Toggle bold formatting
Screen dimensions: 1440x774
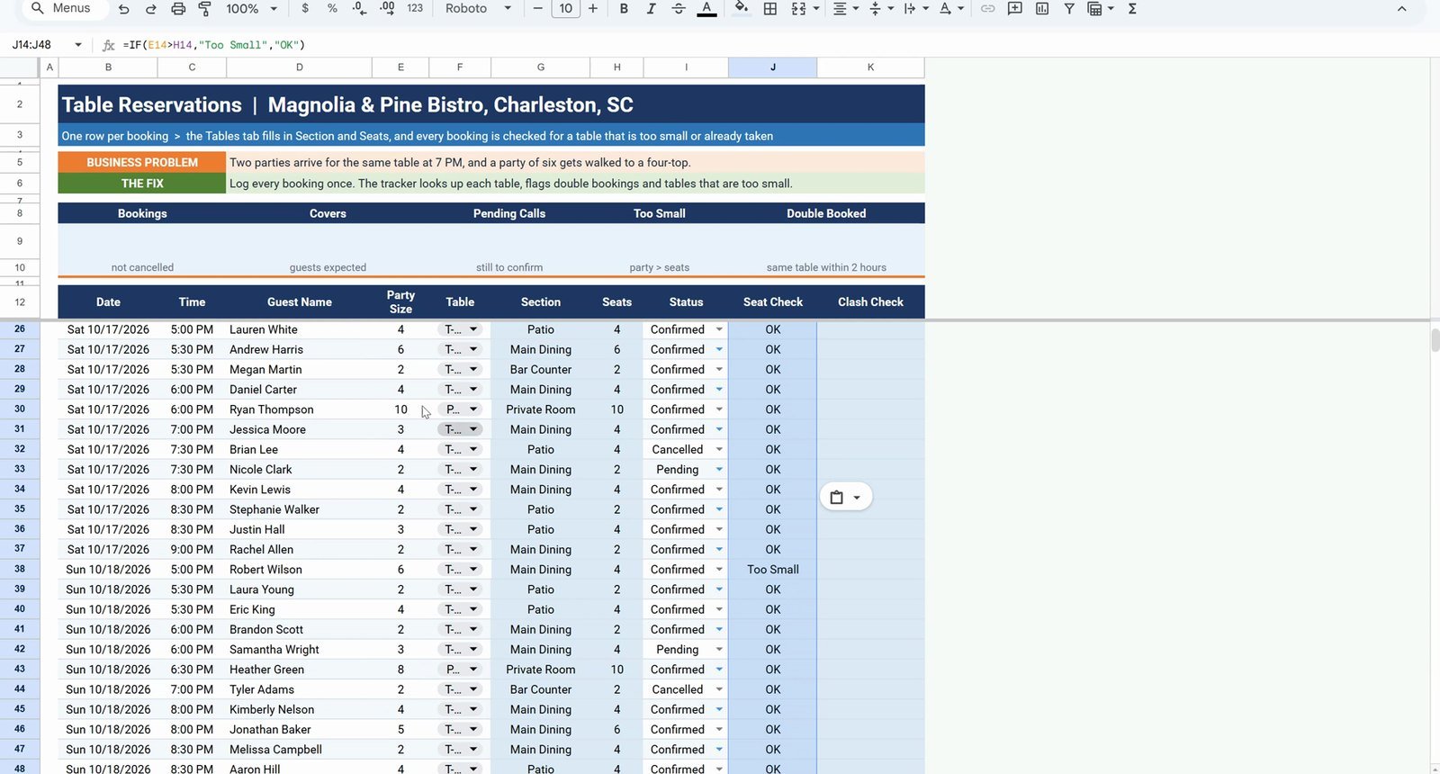click(624, 8)
